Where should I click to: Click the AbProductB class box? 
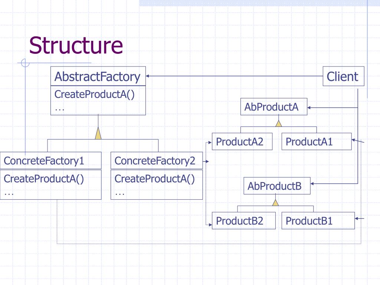pos(277,186)
